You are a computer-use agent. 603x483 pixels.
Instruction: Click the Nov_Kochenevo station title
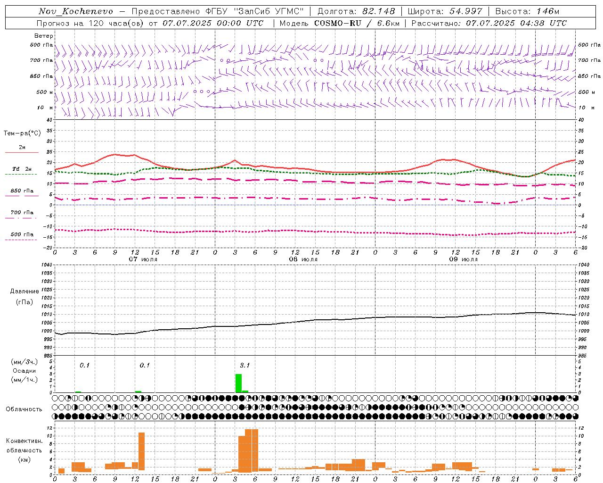pos(76,11)
